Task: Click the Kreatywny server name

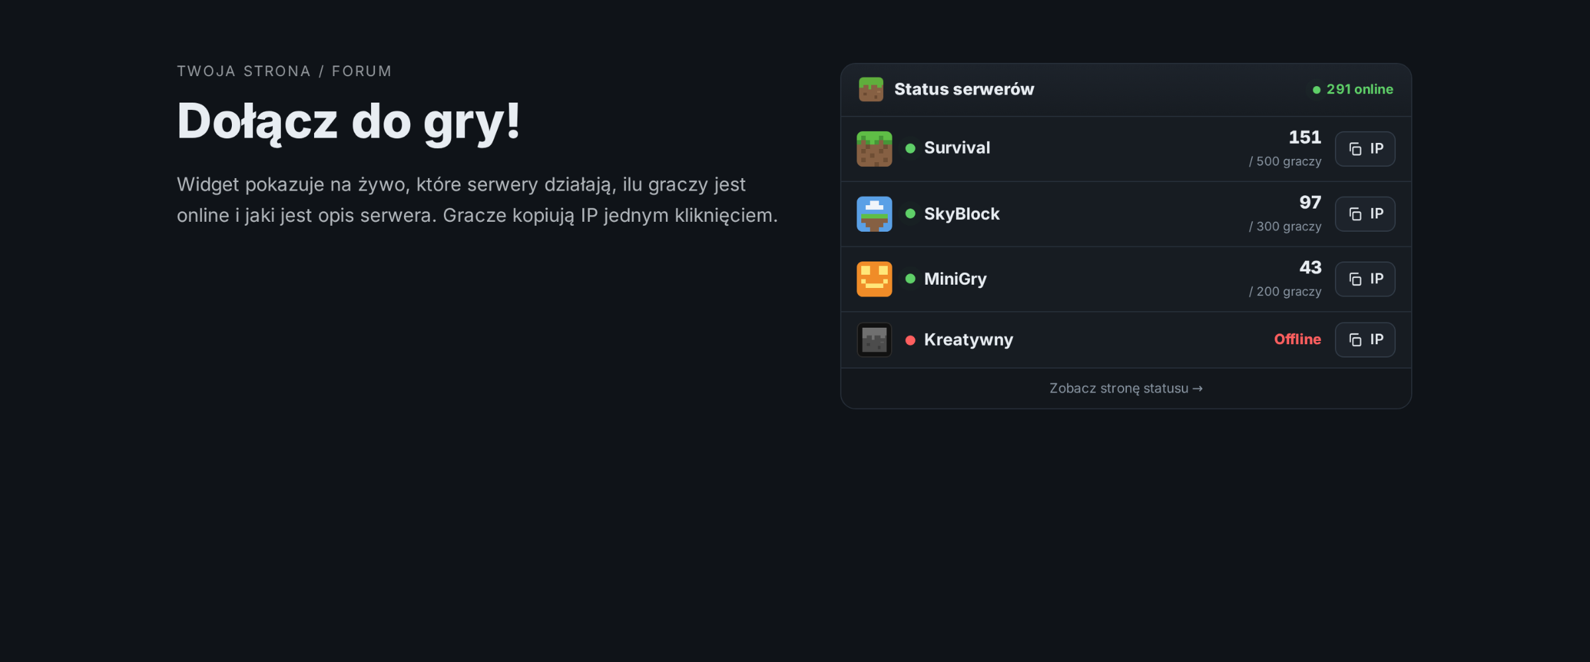Action: coord(969,340)
